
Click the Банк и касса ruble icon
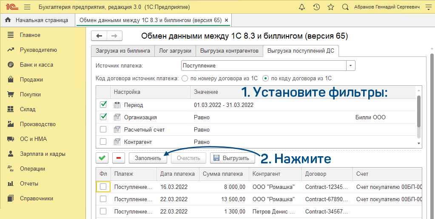coord(11,65)
